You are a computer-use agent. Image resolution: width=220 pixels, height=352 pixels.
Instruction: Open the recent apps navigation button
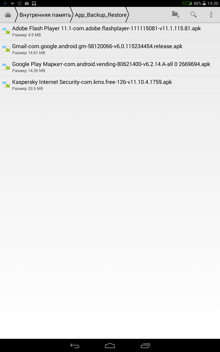(145, 346)
